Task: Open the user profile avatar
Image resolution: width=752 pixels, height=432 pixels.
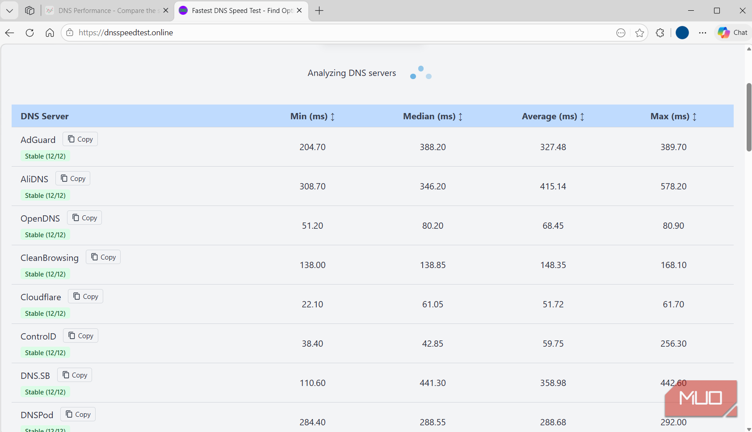Action: click(x=682, y=33)
